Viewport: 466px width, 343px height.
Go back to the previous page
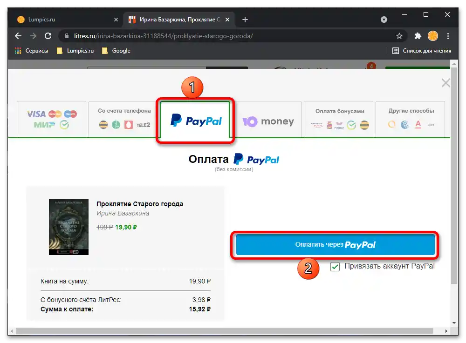point(18,36)
